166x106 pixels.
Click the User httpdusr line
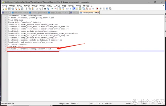15,20
